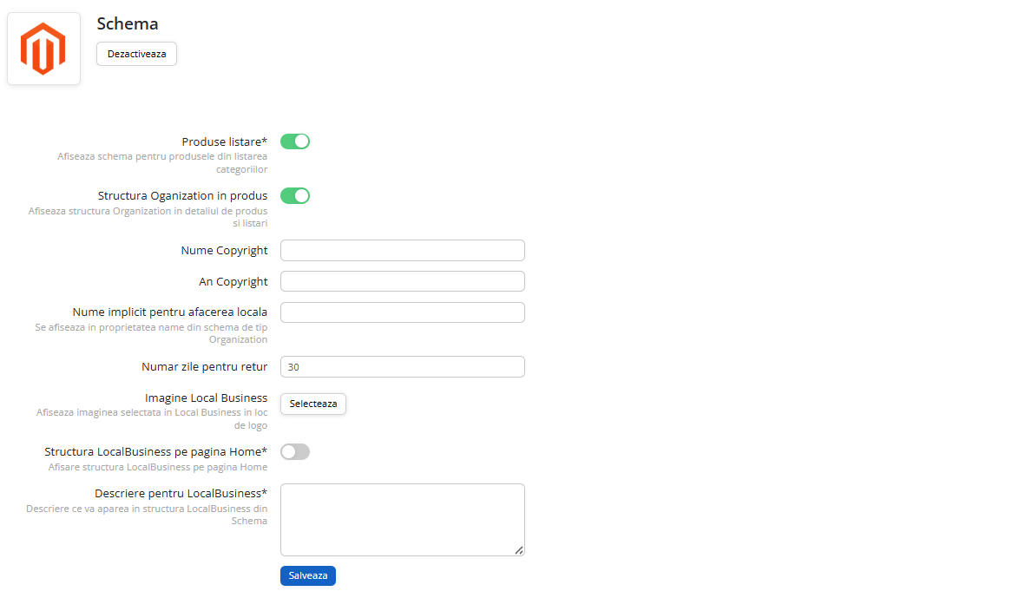
Task: Click the Produse listare label text
Action: point(224,141)
